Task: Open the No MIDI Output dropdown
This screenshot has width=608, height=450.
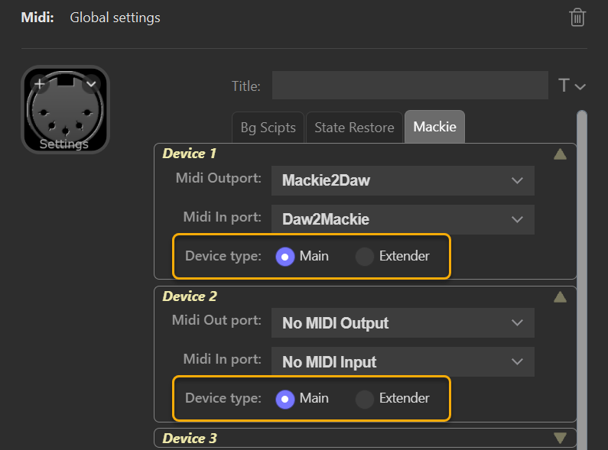Action: [403, 323]
